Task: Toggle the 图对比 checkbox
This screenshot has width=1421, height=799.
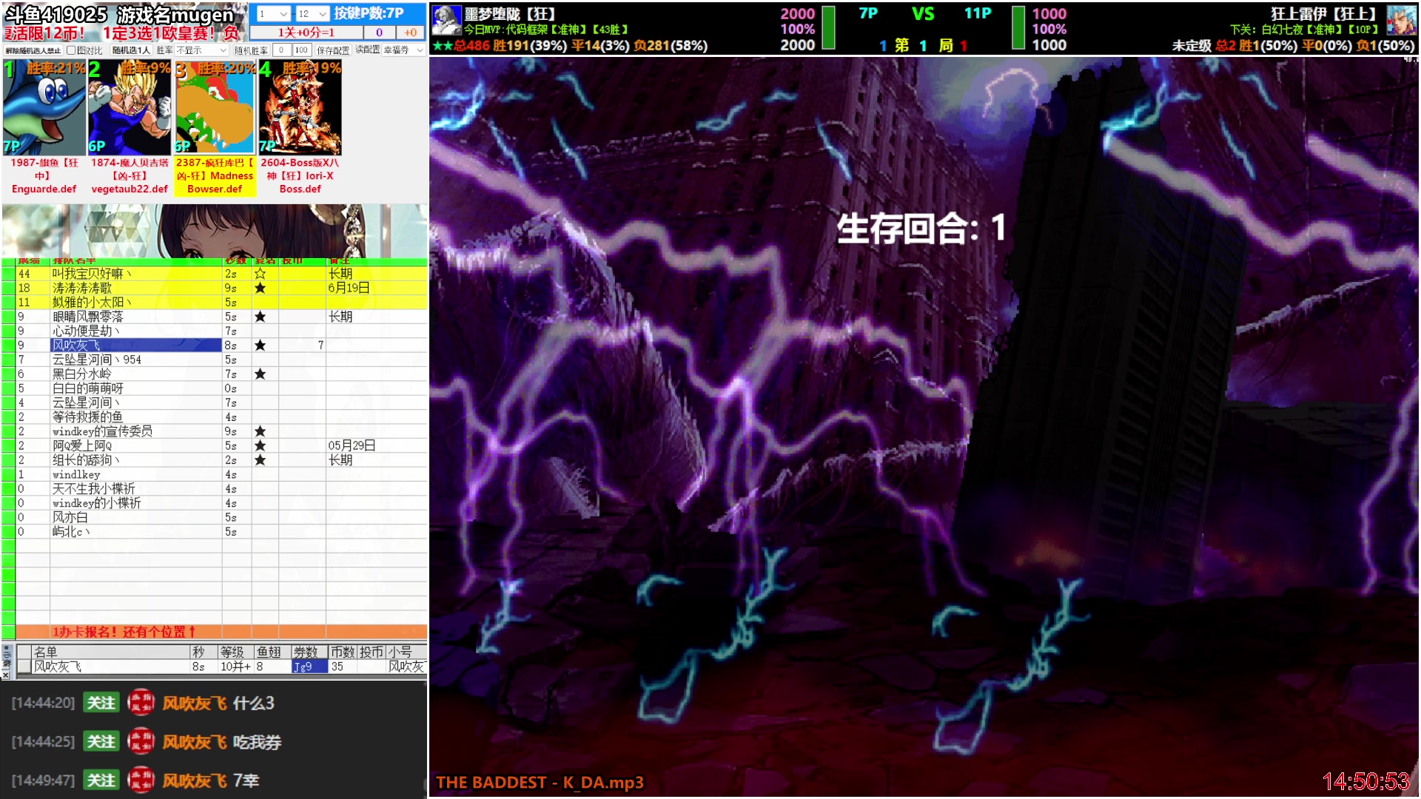Action: pos(71,50)
